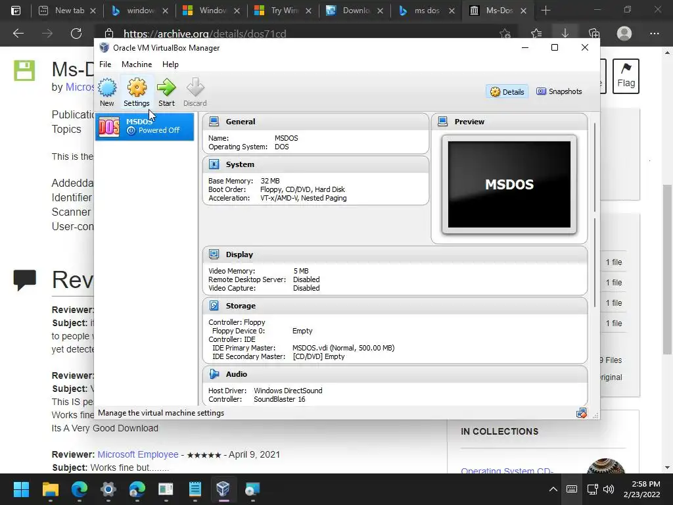Click the Storage section header icon
Viewport: 673px width, 505px height.
[x=214, y=306]
